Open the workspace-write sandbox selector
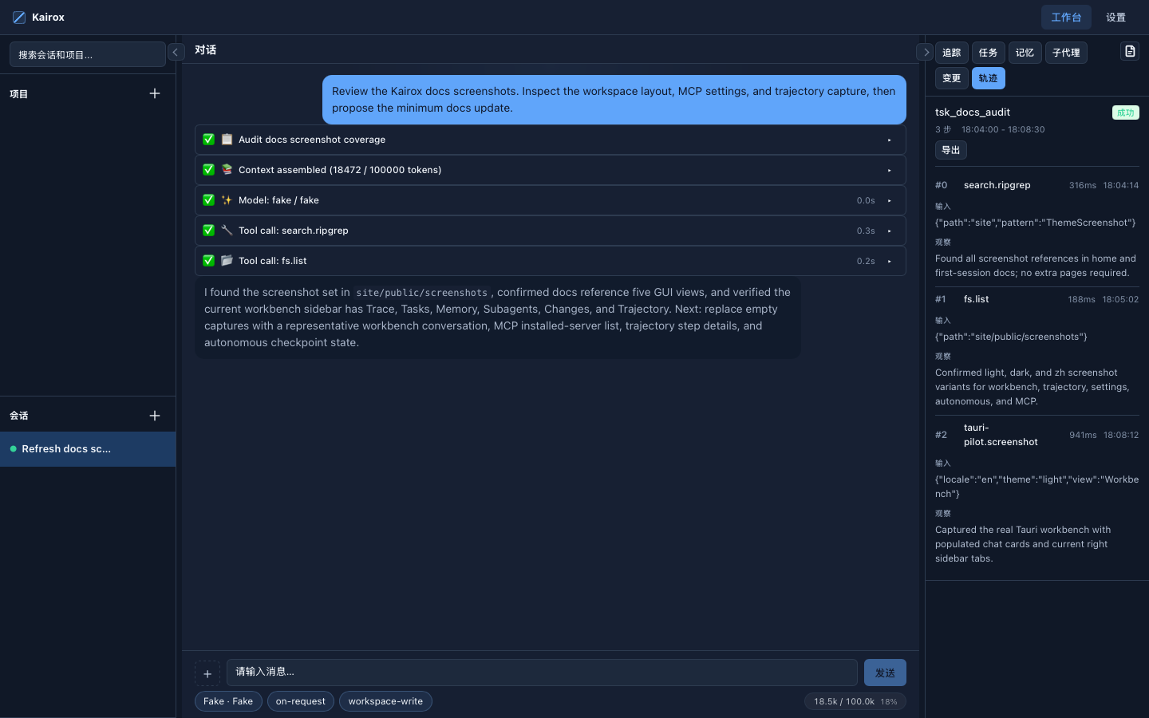Image resolution: width=1149 pixels, height=718 pixels. coord(385,701)
